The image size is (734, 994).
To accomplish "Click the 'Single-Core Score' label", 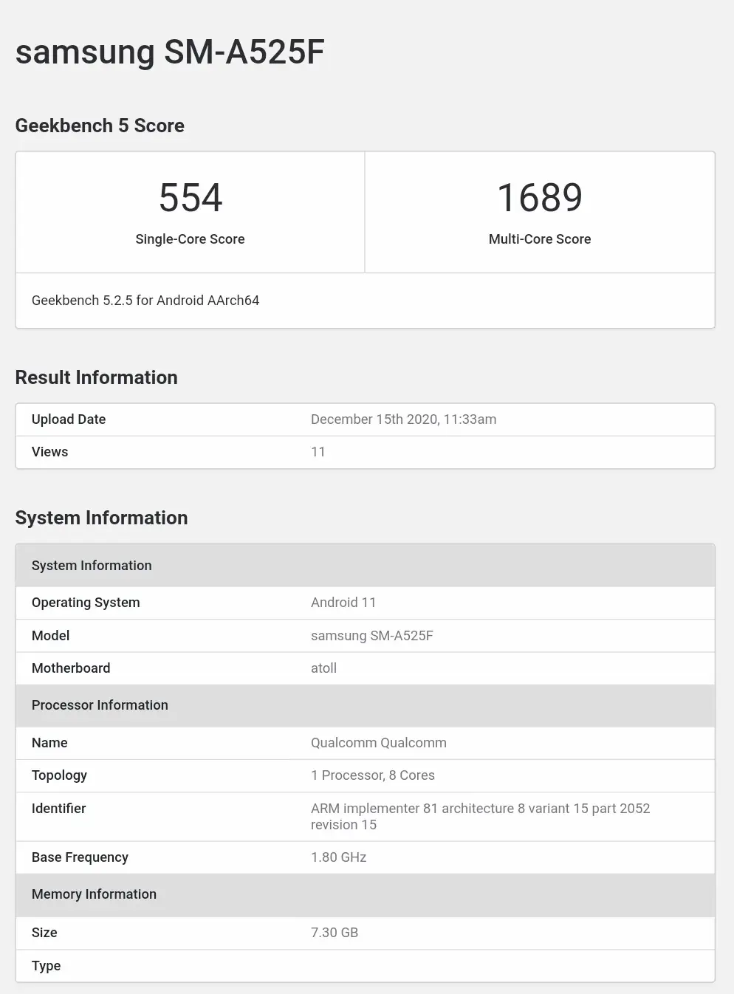I will 190,239.
